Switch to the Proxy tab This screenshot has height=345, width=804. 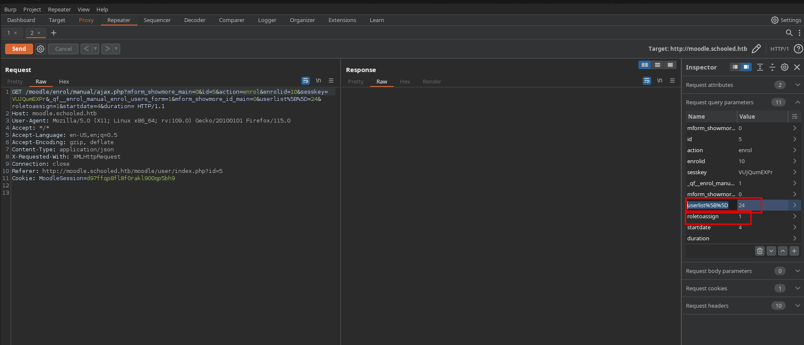pos(86,20)
